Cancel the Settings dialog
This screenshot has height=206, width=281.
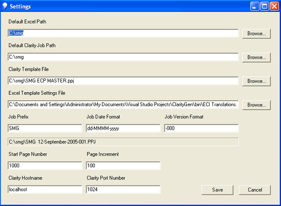coord(255,190)
